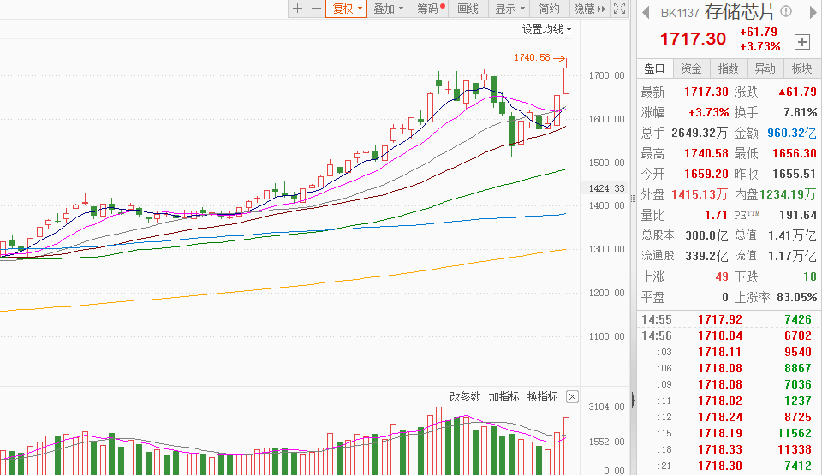Enable 画线 drawing tool
This screenshot has width=822, height=475.
pyautogui.click(x=468, y=9)
